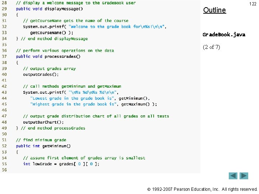Click the comment "// assume first element of grades array is smallest"
The height and width of the screenshot is (194, 259).
click(84, 158)
